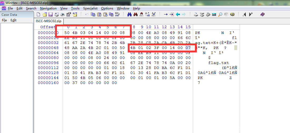Select the offset 00000032 row label

48,43
